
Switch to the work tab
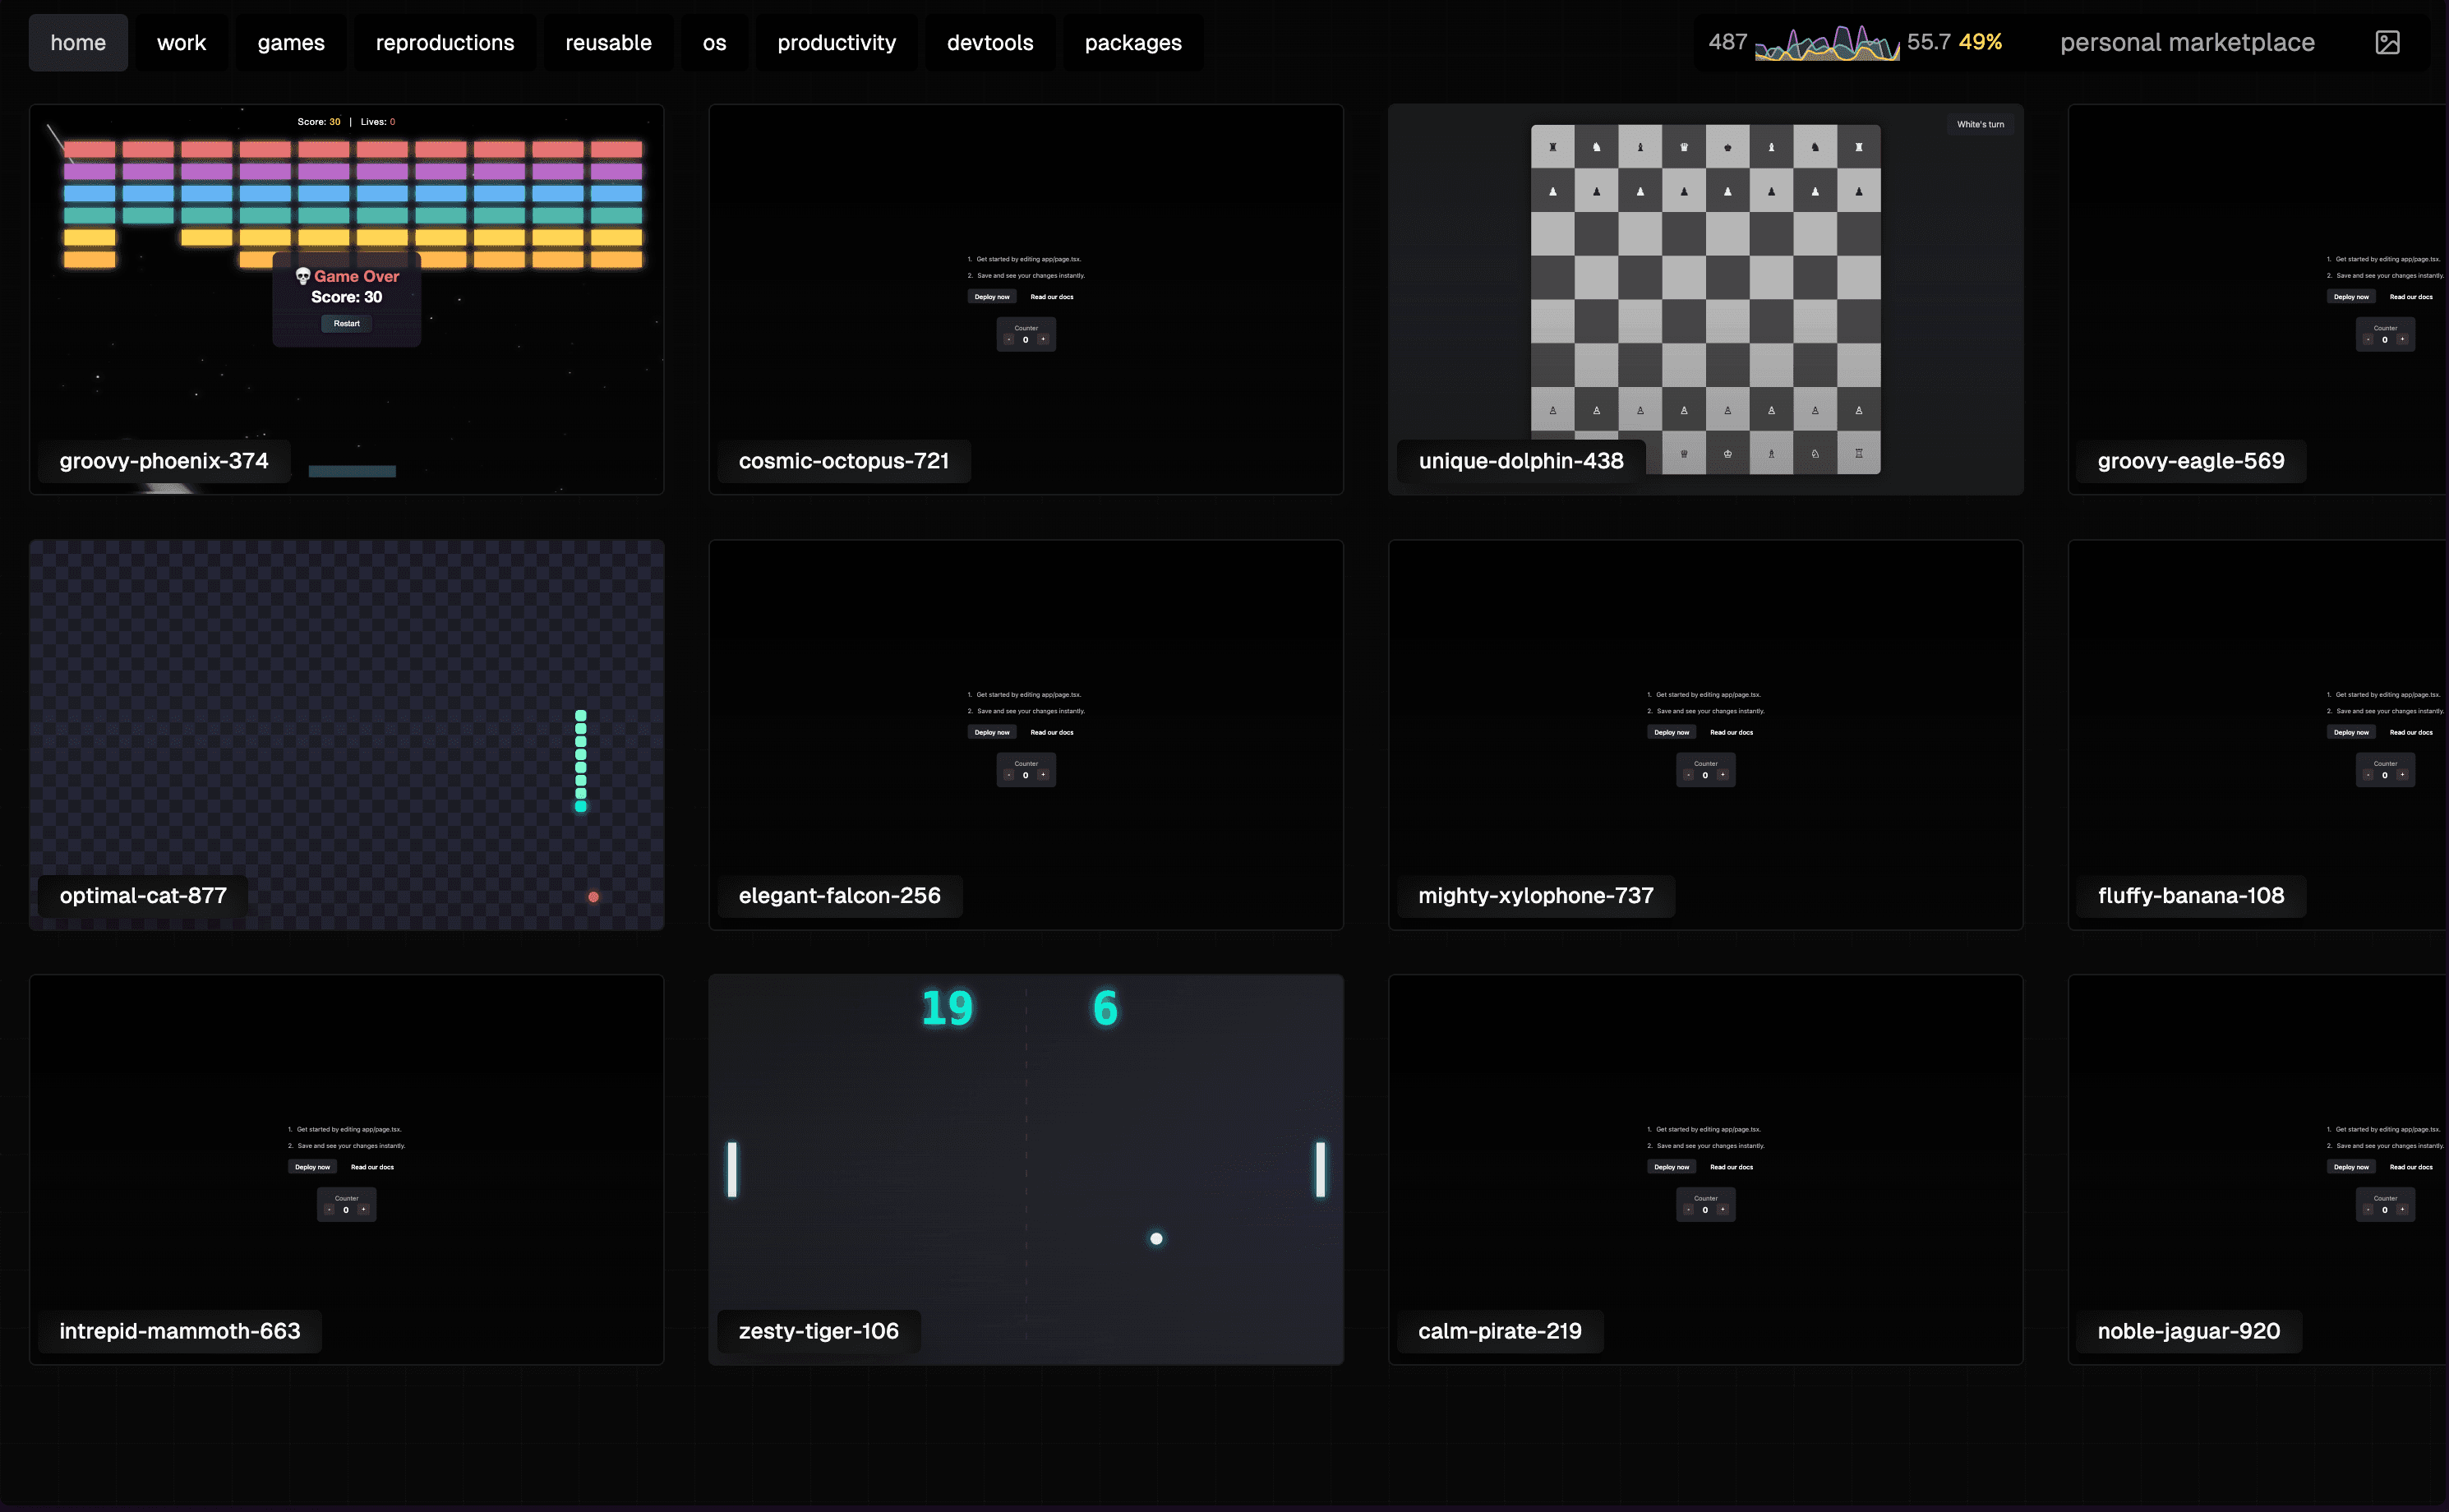(181, 42)
